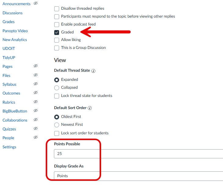Uncheck the Graded checkbox
Viewport: 223px width, 186px height.
click(57, 32)
